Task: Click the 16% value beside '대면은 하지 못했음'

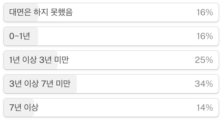Action: [x=205, y=12]
